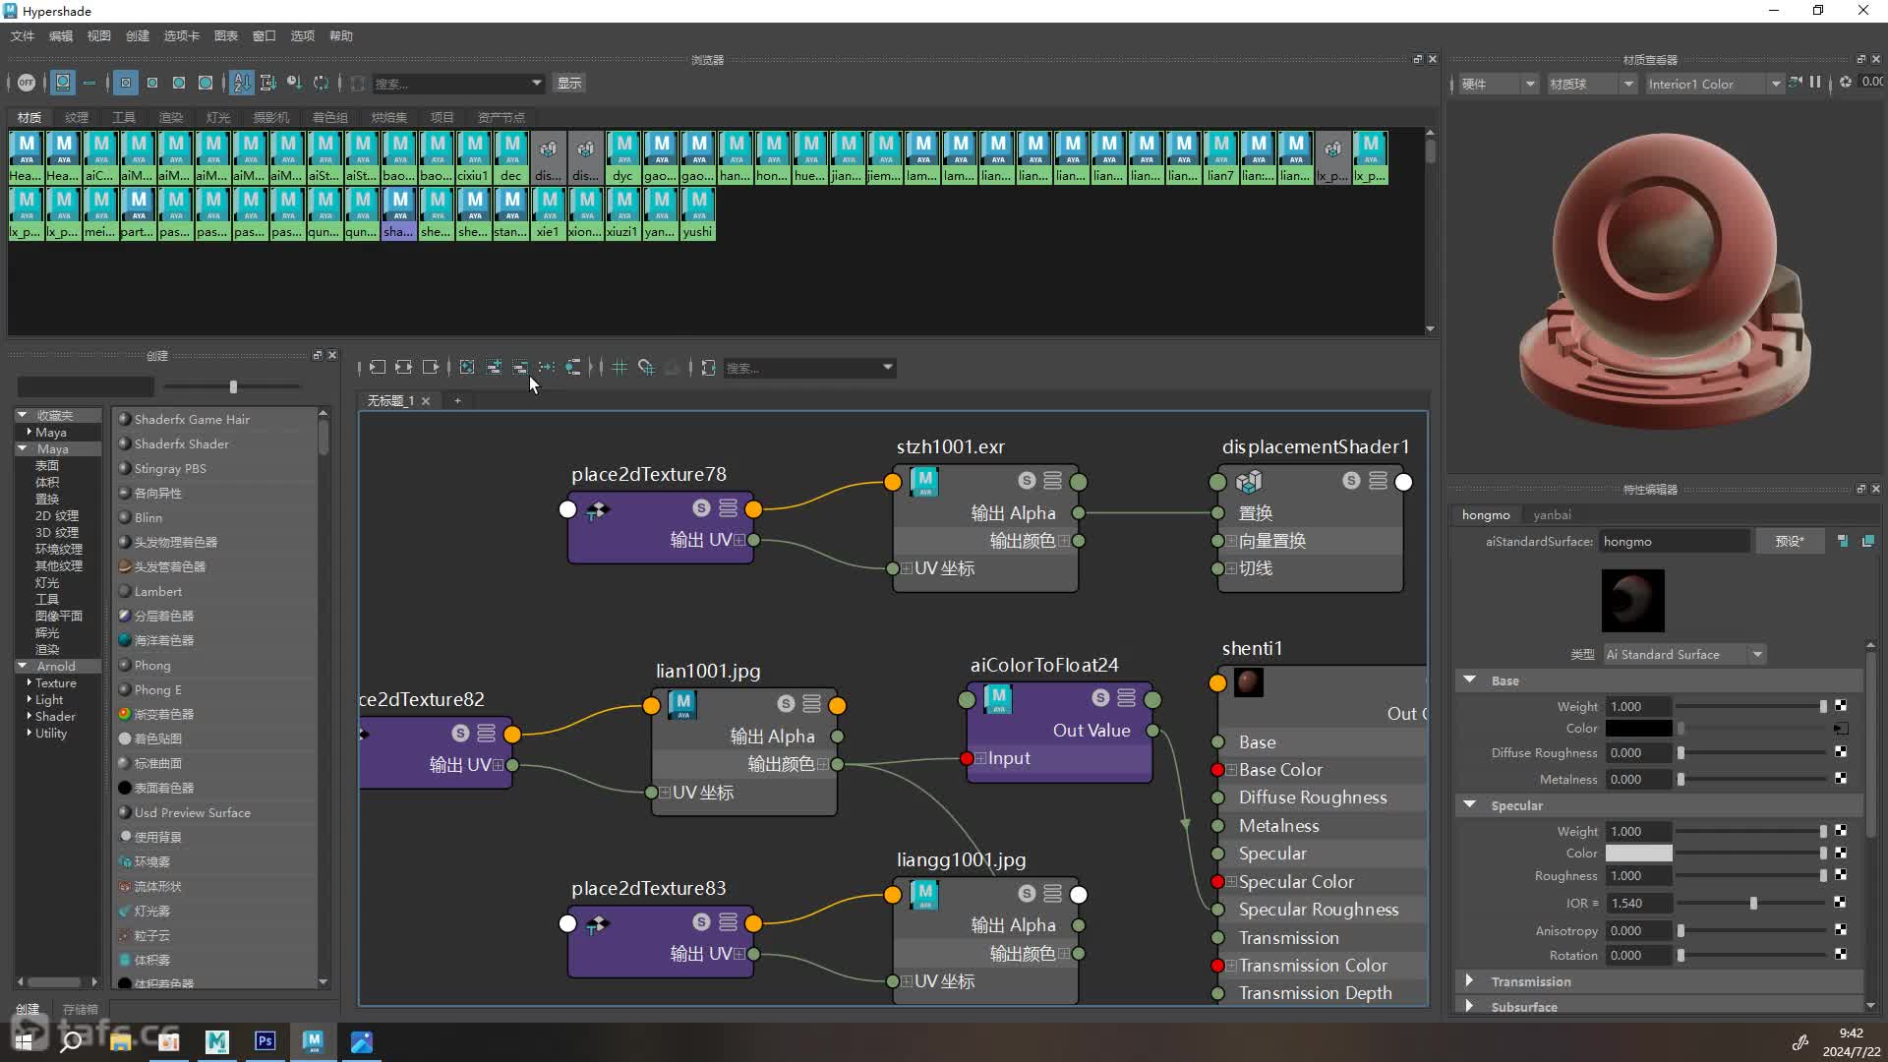Viewport: 1888px width, 1062px height.
Task: Adjust the IOR slider
Action: pyautogui.click(x=1752, y=903)
